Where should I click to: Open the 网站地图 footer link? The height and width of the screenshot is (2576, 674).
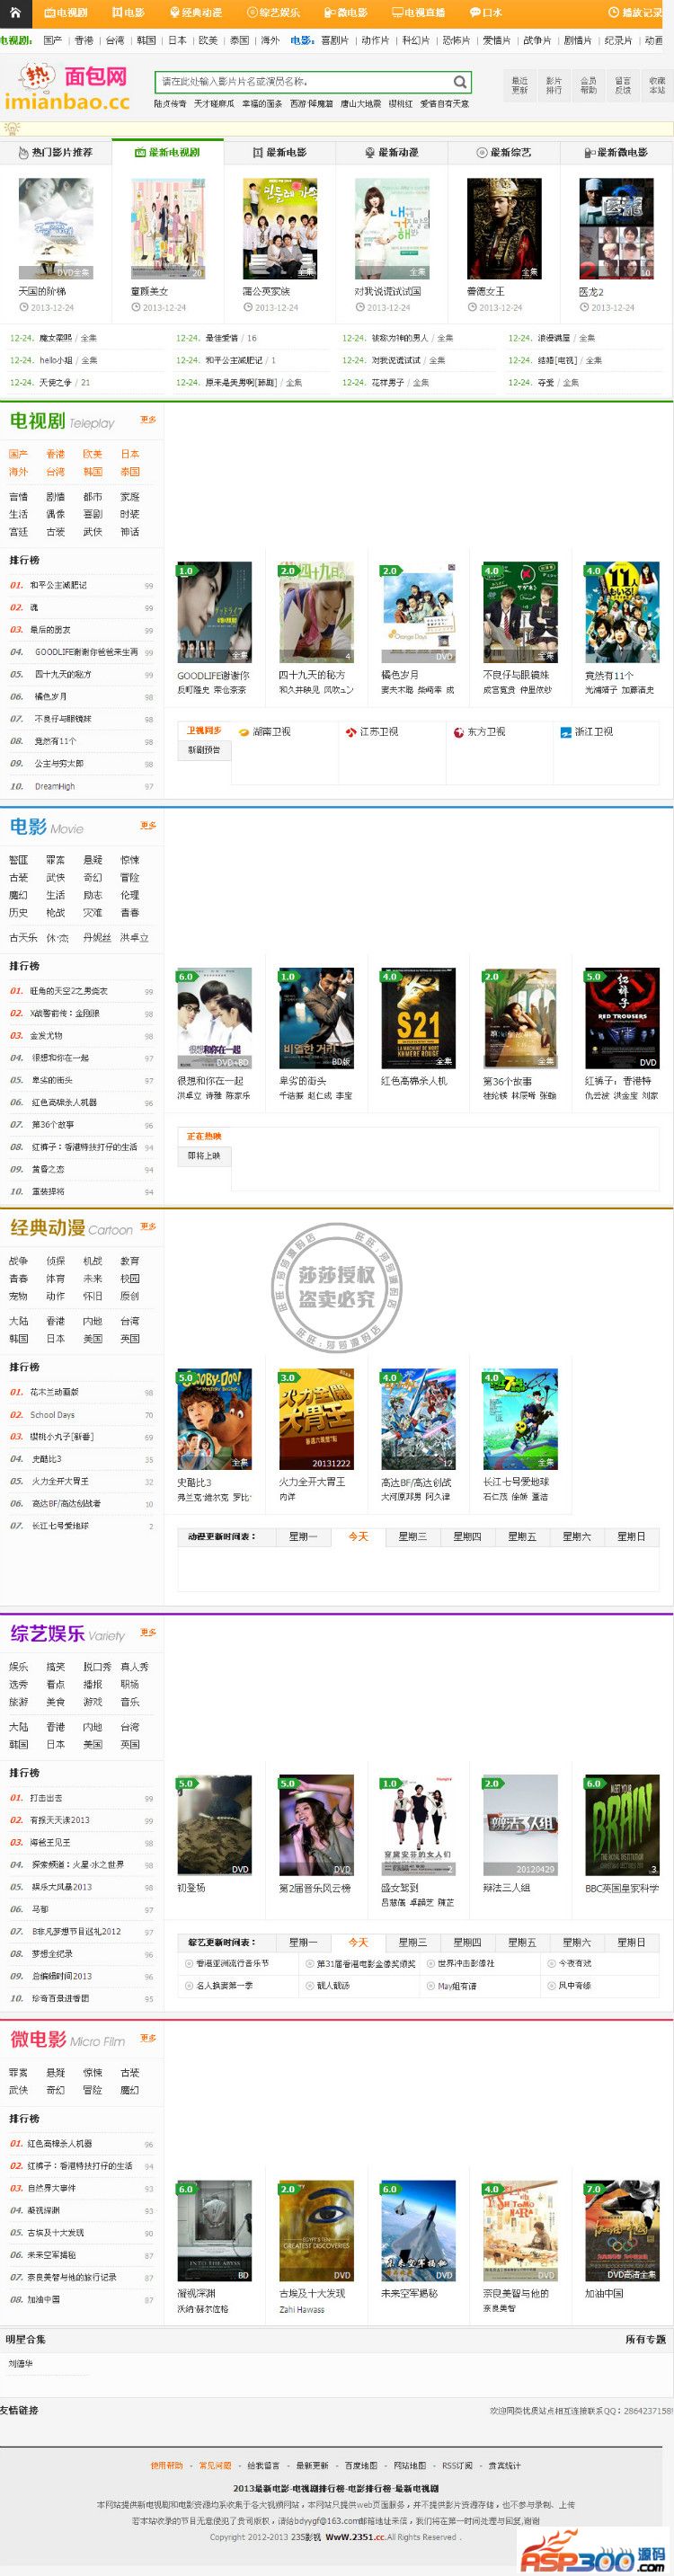pyautogui.click(x=410, y=2465)
